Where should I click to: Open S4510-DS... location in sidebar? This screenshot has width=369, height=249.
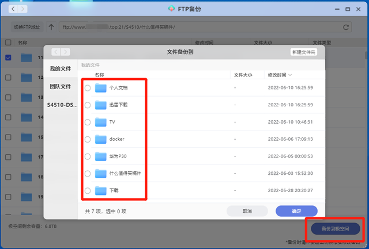point(62,105)
